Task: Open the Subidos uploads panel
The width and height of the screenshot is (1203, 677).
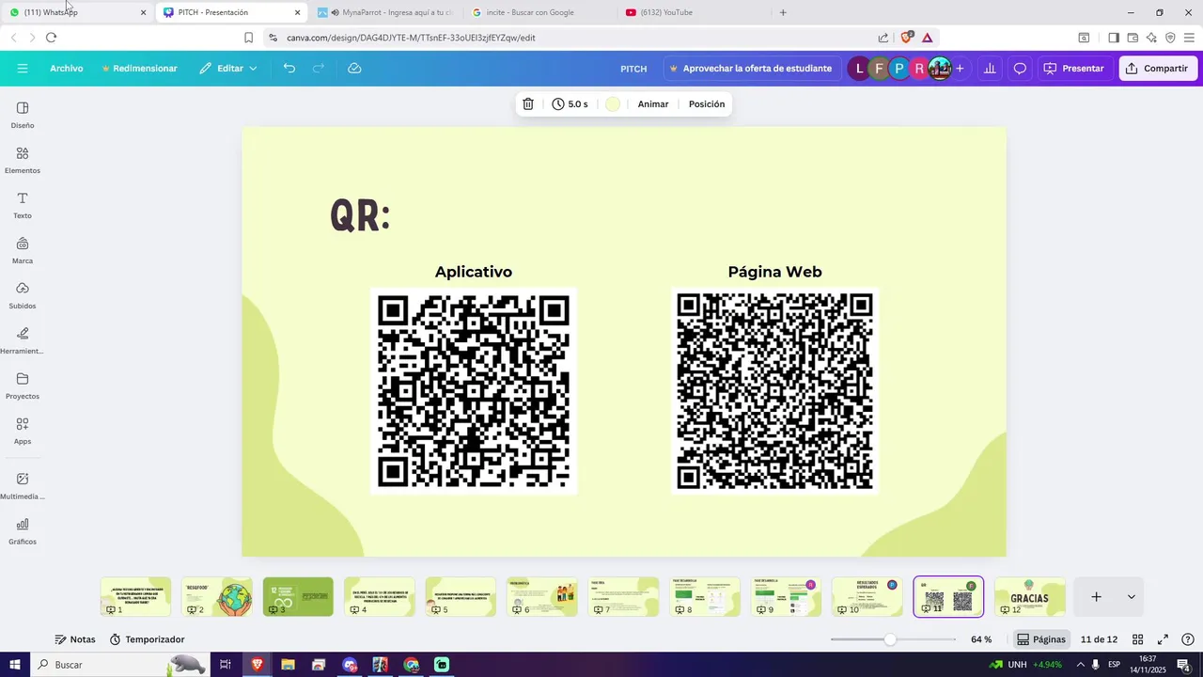Action: click(x=23, y=295)
